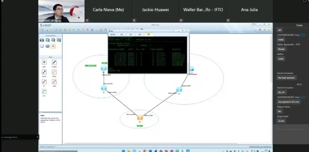Collapse the chat panel with arrow
The width and height of the screenshot is (309, 152).
pos(37,137)
